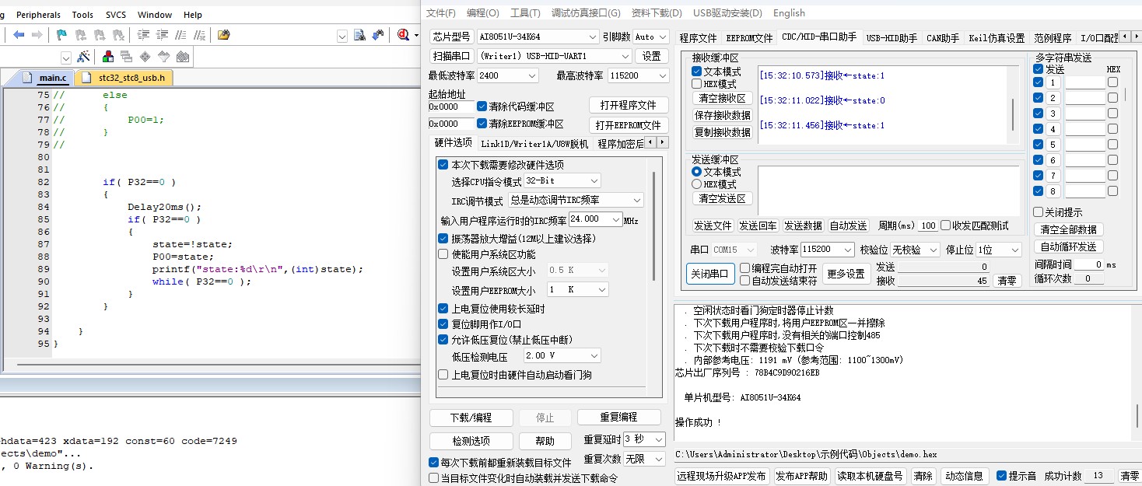
Task: Click the 检测选项 button
Action: (x=471, y=441)
